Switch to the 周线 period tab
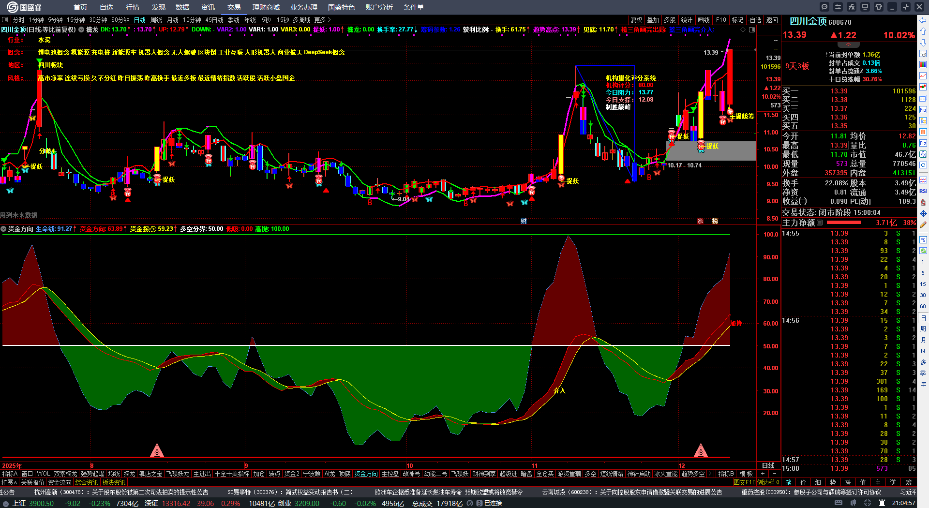 (156, 20)
